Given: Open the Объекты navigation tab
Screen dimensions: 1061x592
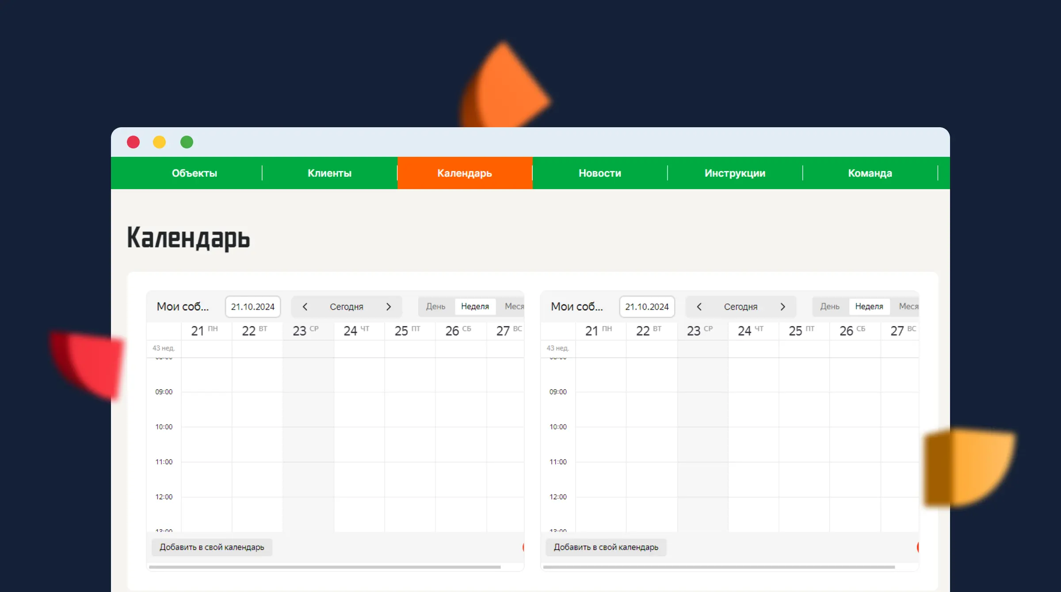Looking at the screenshot, I should coord(195,173).
